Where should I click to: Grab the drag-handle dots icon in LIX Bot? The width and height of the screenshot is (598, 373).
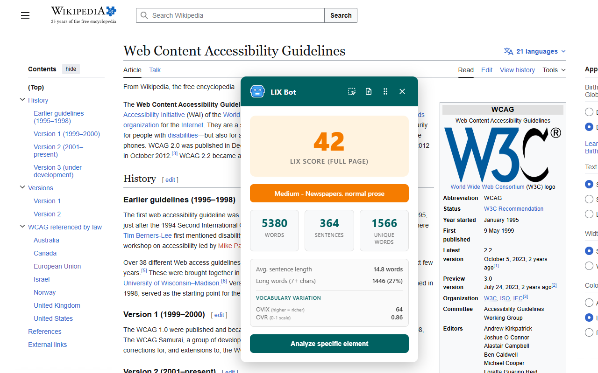click(385, 91)
